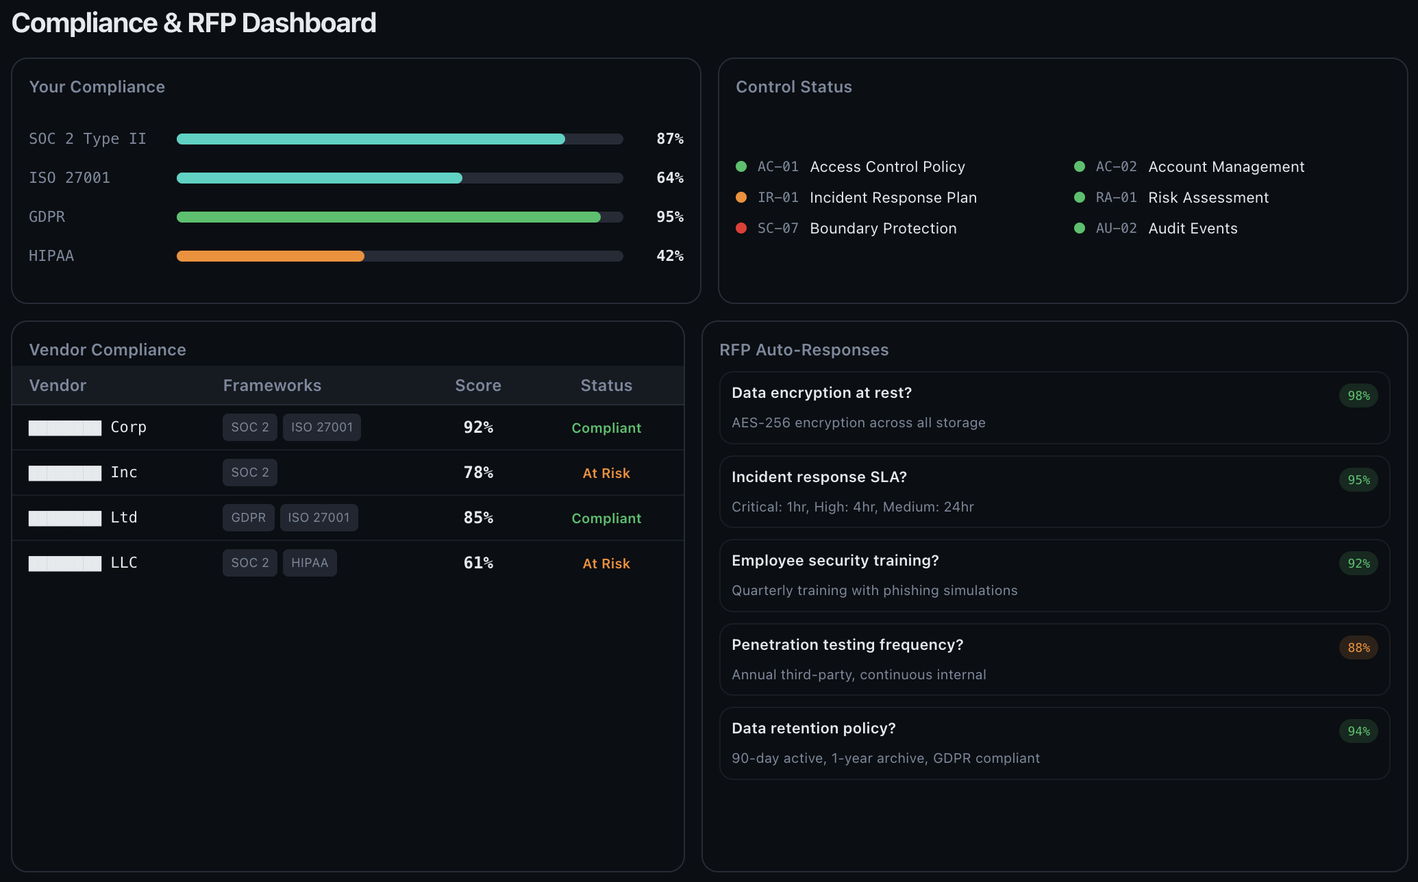Image resolution: width=1418 pixels, height=882 pixels.
Task: Select the RFP Auto-Responses panel title
Action: pyautogui.click(x=804, y=349)
